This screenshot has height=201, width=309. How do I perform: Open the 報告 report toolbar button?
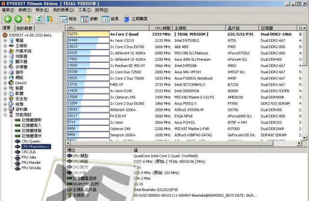tap(68, 19)
